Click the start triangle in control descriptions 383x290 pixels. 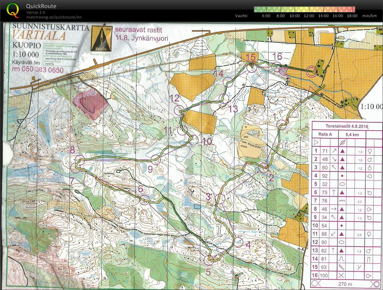click(x=316, y=142)
